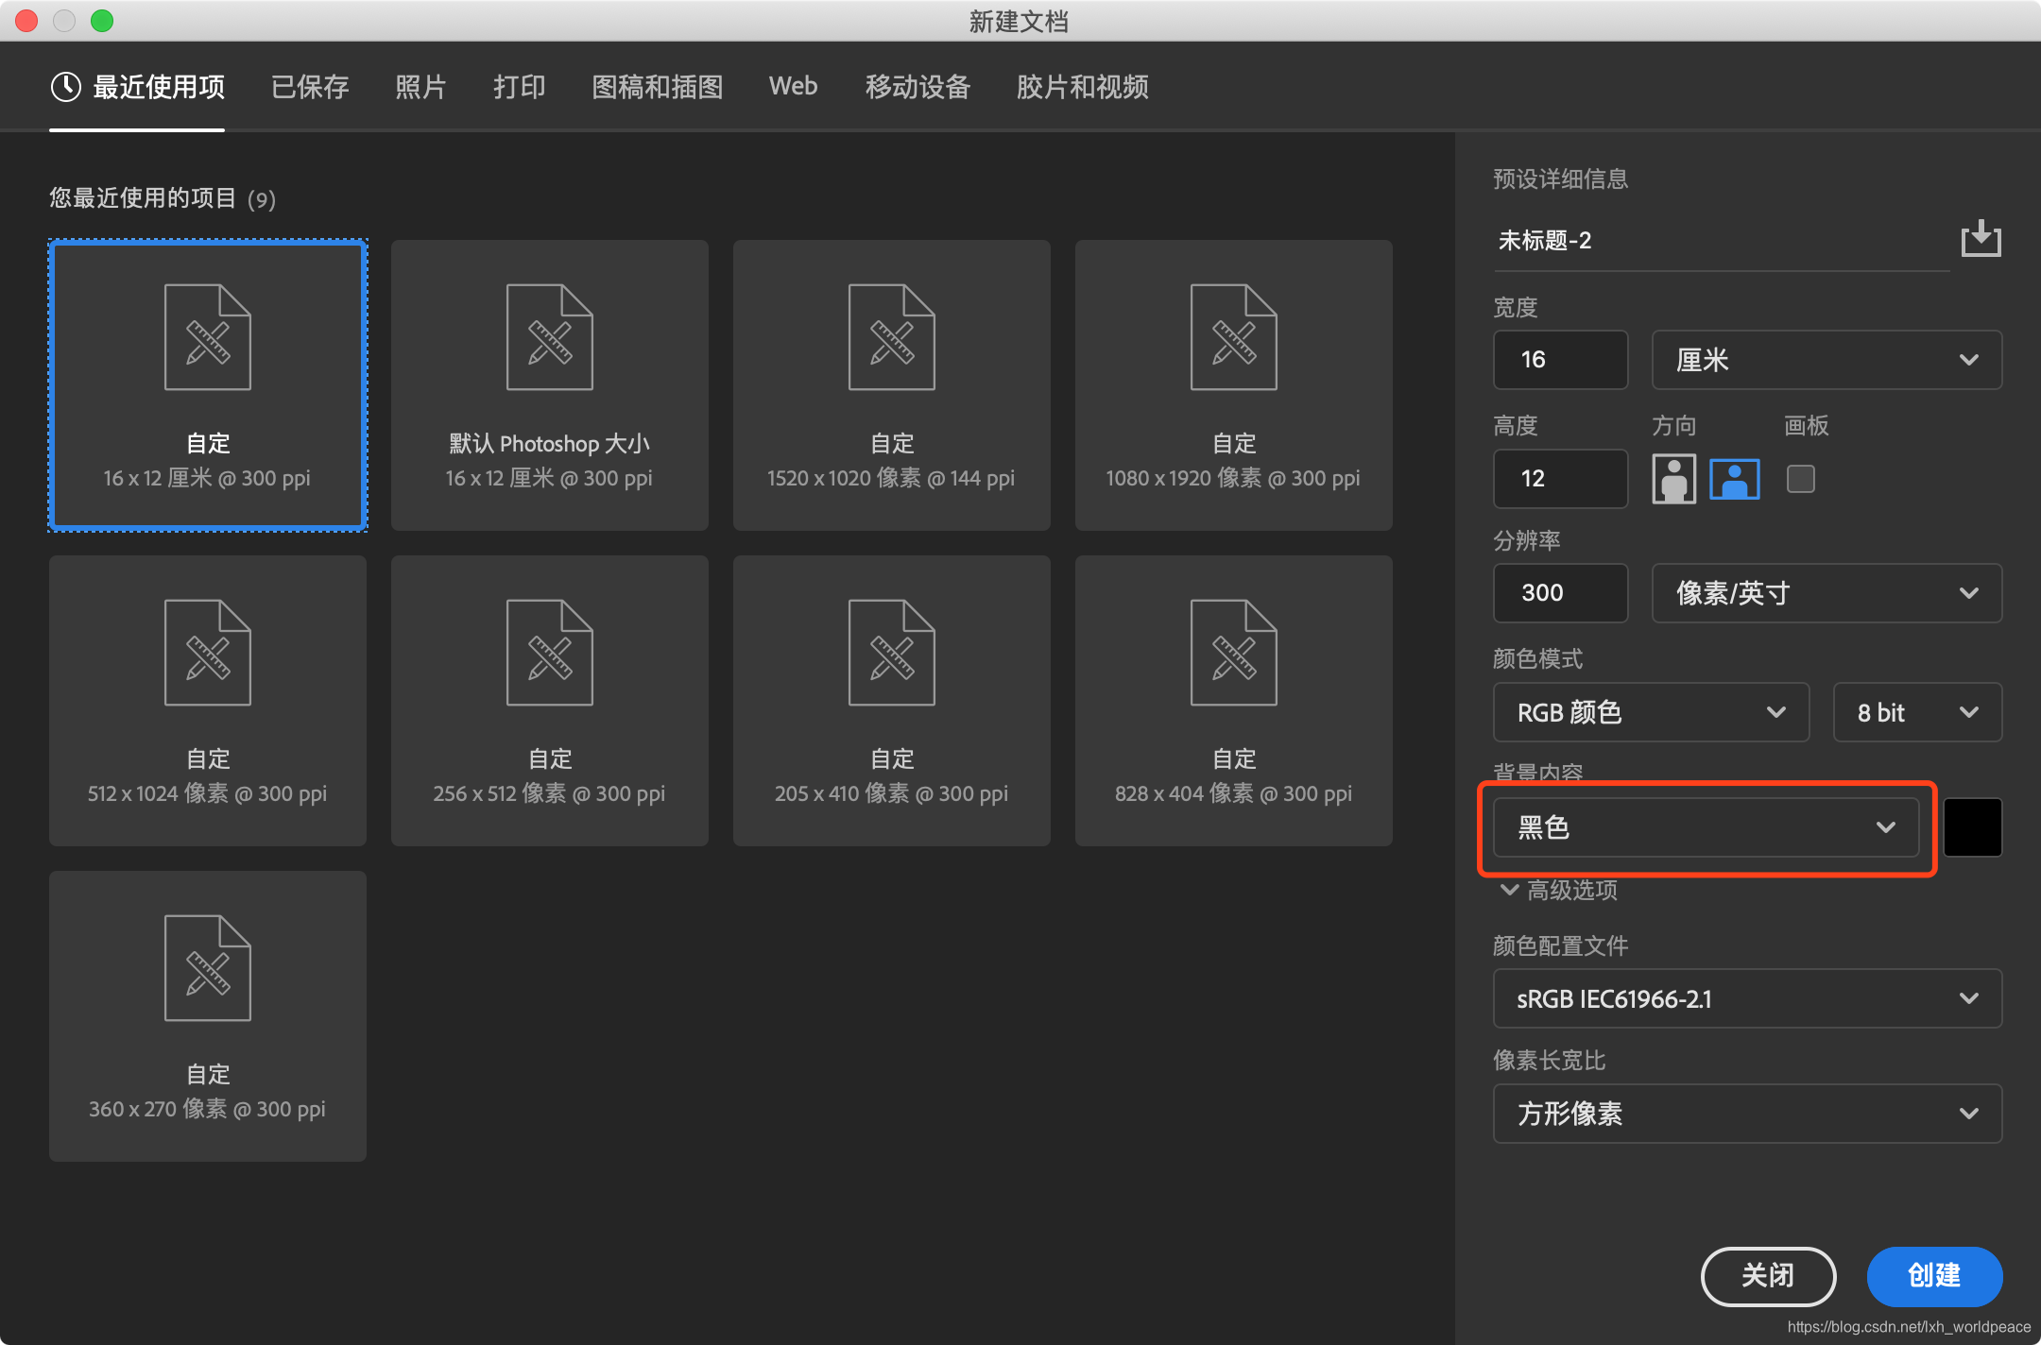The image size is (2041, 1345).
Task: Switch to the 已保存 tab
Action: (x=310, y=87)
